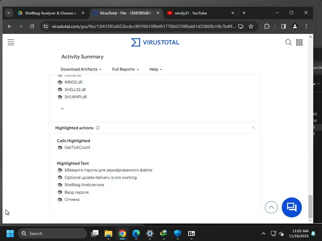Click the VirusTotal logo
This screenshot has width=322, height=241.
(x=155, y=42)
